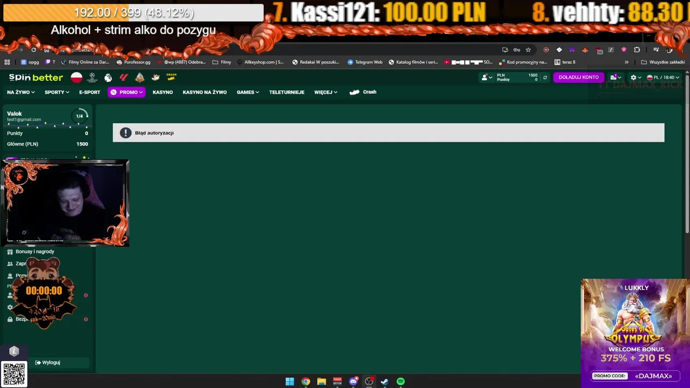Open the Champions League icon shortcut
Screen dimensions: 690x388
click(x=92, y=78)
